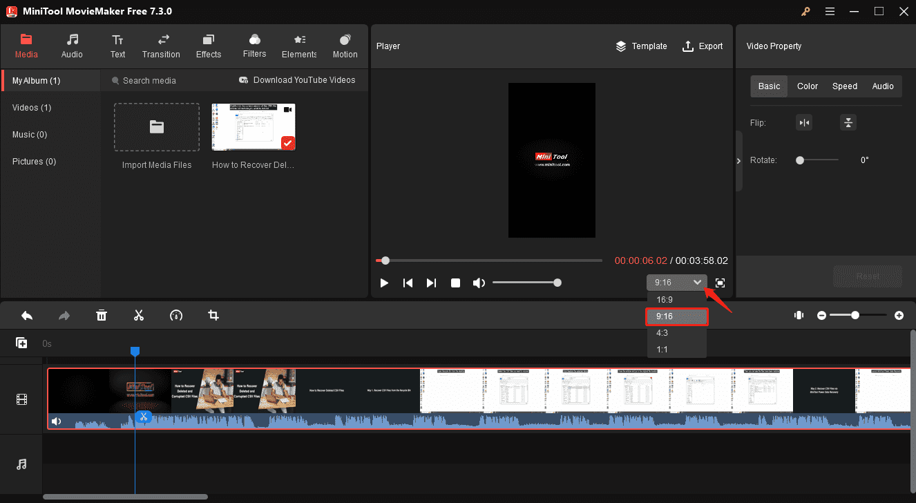Undo the last action
The height and width of the screenshot is (503, 916).
point(27,316)
